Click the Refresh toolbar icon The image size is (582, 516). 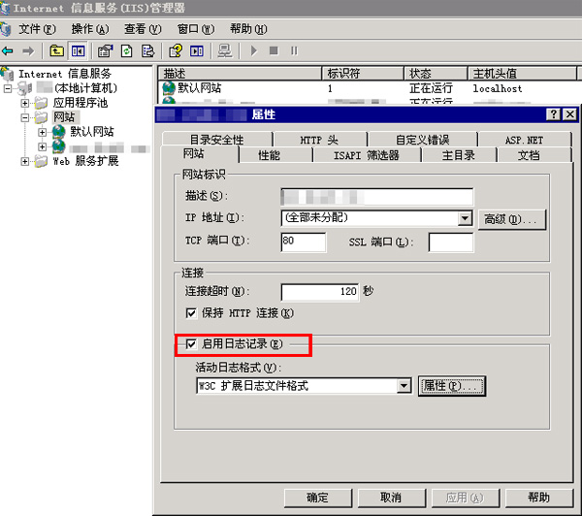[x=126, y=50]
